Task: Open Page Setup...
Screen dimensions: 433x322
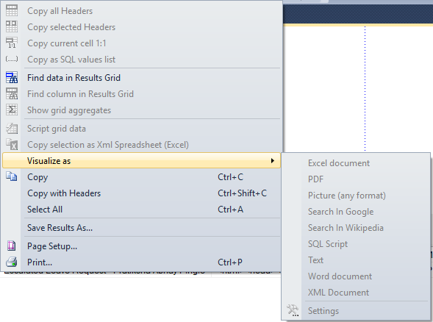Action: (142, 246)
